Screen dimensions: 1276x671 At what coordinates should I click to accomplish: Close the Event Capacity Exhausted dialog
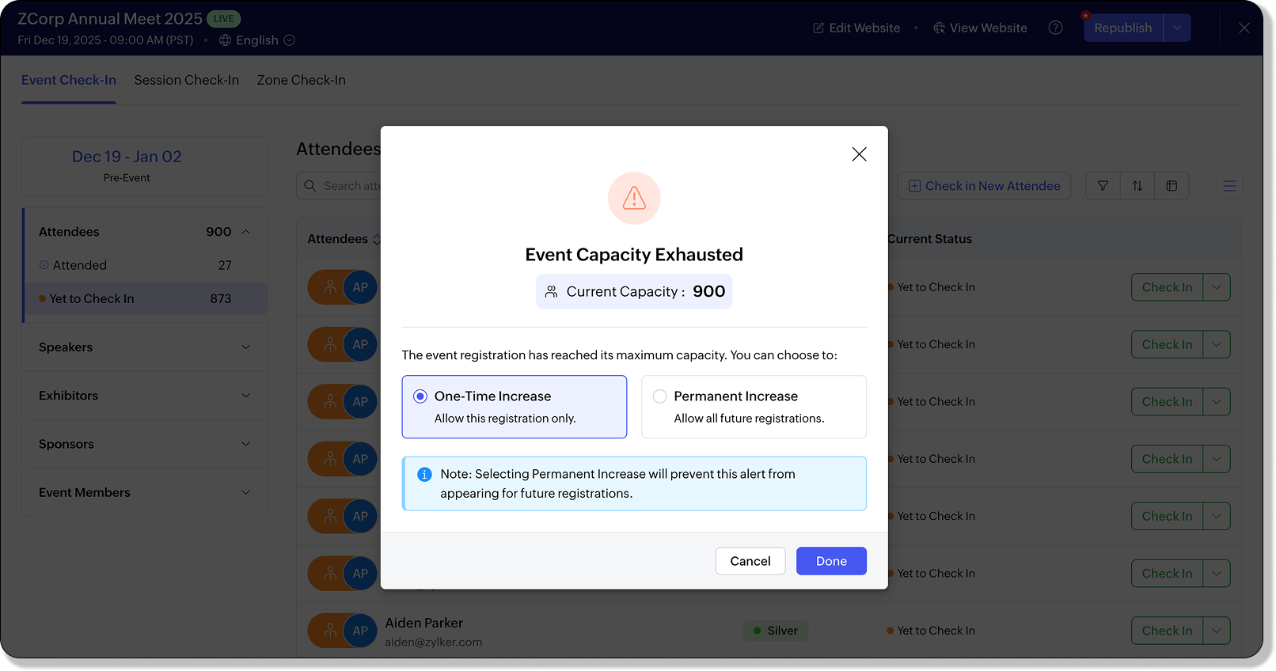click(x=859, y=154)
